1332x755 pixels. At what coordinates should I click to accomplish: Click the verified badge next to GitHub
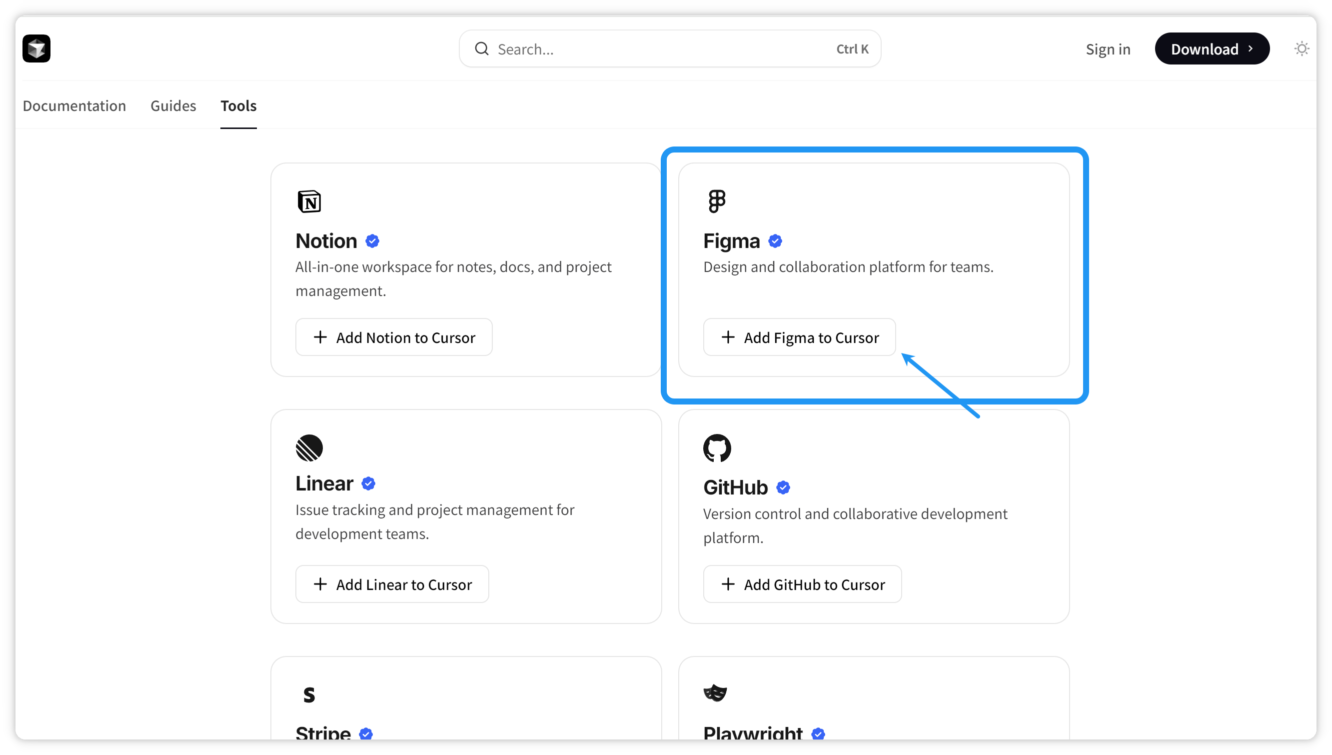point(783,487)
